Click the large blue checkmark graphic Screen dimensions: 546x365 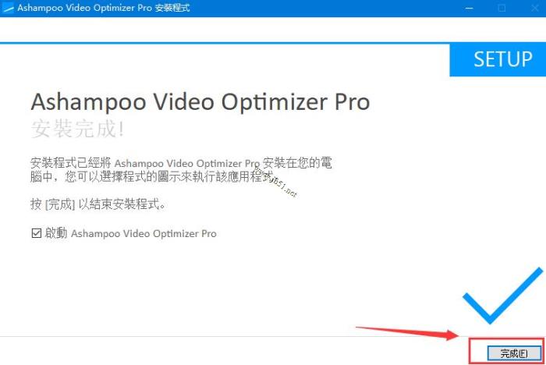coord(502,296)
